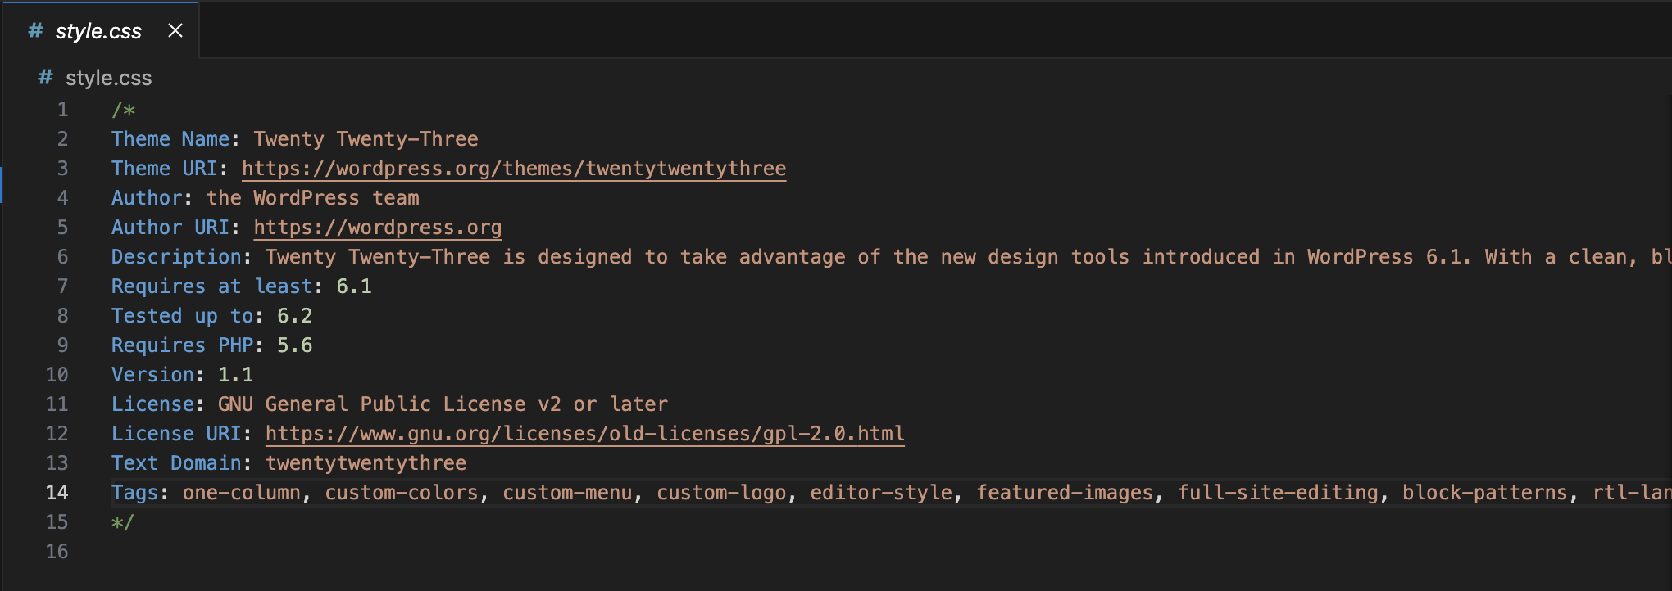Click the 'one-column' tag text
Viewport: 1672px width, 591px height.
pyautogui.click(x=242, y=493)
